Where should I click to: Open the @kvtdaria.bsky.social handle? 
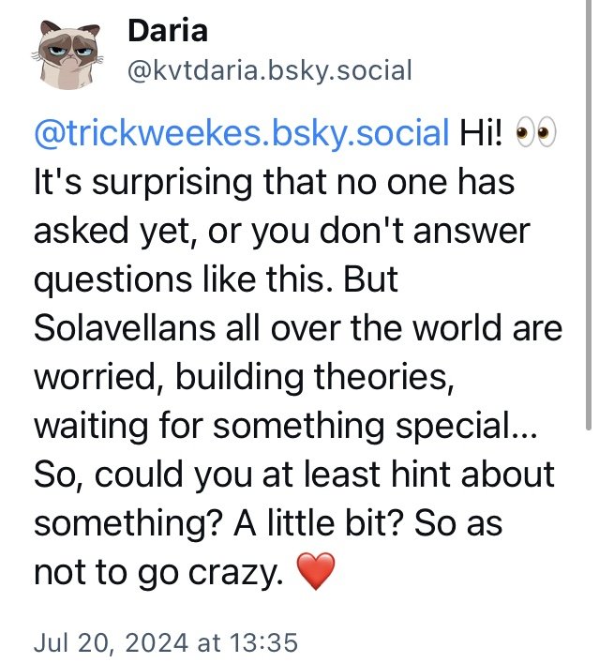[269, 71]
